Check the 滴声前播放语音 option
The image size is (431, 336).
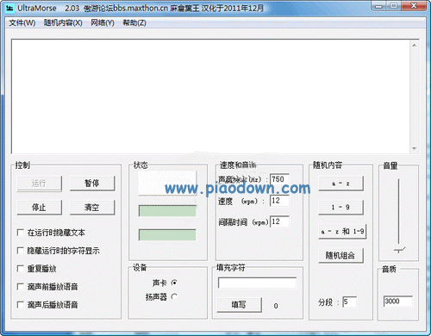pyautogui.click(x=21, y=287)
